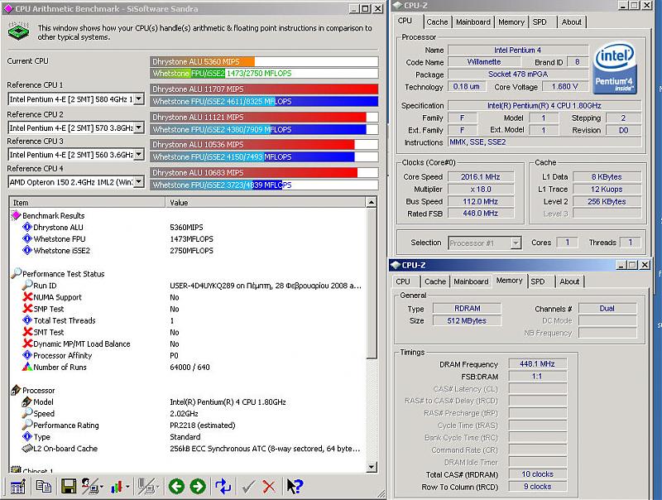This screenshot has height=500, width=662.
Task: Click the magnifier icon beside Performance Test Status
Action: 16,273
